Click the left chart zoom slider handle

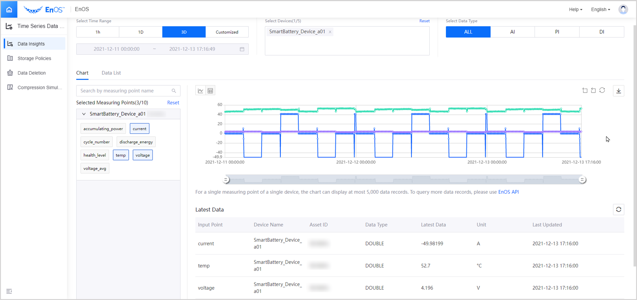226,180
